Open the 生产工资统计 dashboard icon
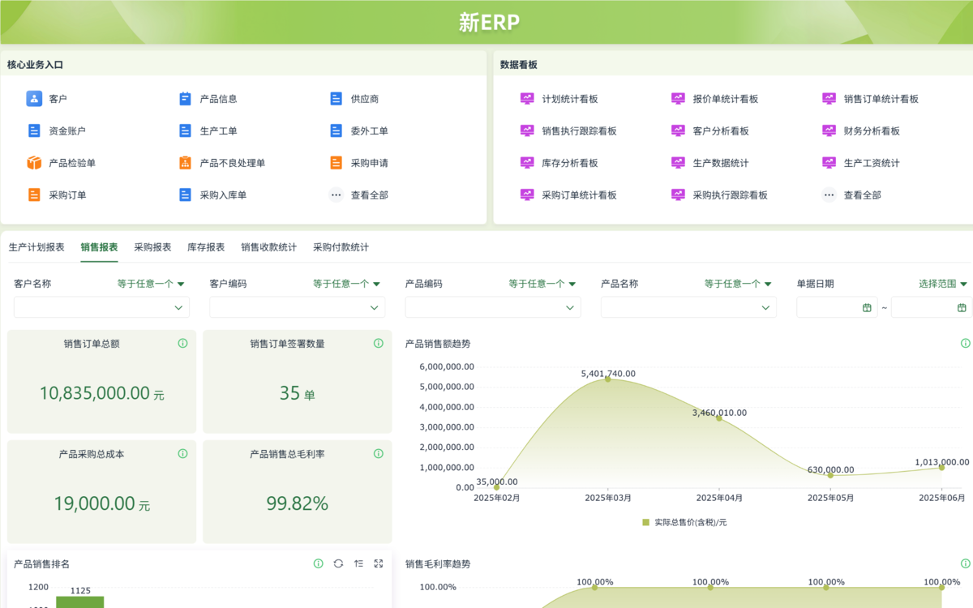 (x=829, y=163)
